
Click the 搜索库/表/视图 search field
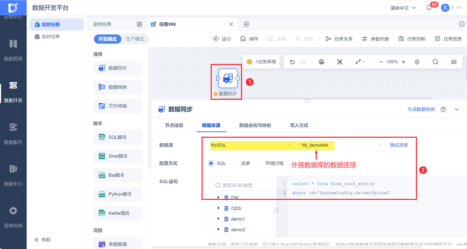(x=242, y=185)
